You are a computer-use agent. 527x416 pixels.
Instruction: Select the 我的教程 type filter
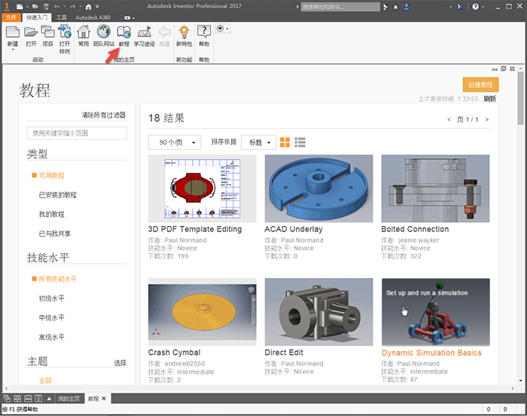pos(51,214)
